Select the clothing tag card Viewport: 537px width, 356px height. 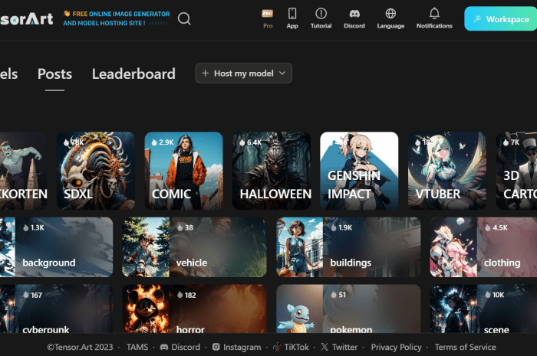[483, 247]
